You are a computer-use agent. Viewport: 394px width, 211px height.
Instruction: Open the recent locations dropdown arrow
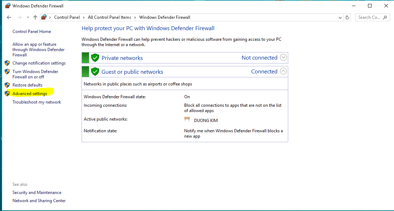click(x=28, y=17)
